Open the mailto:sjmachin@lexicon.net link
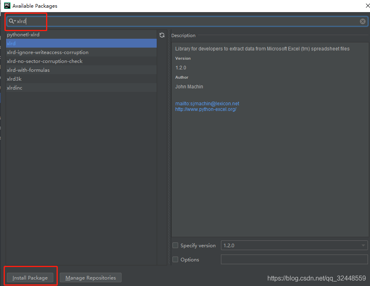 tap(207, 103)
